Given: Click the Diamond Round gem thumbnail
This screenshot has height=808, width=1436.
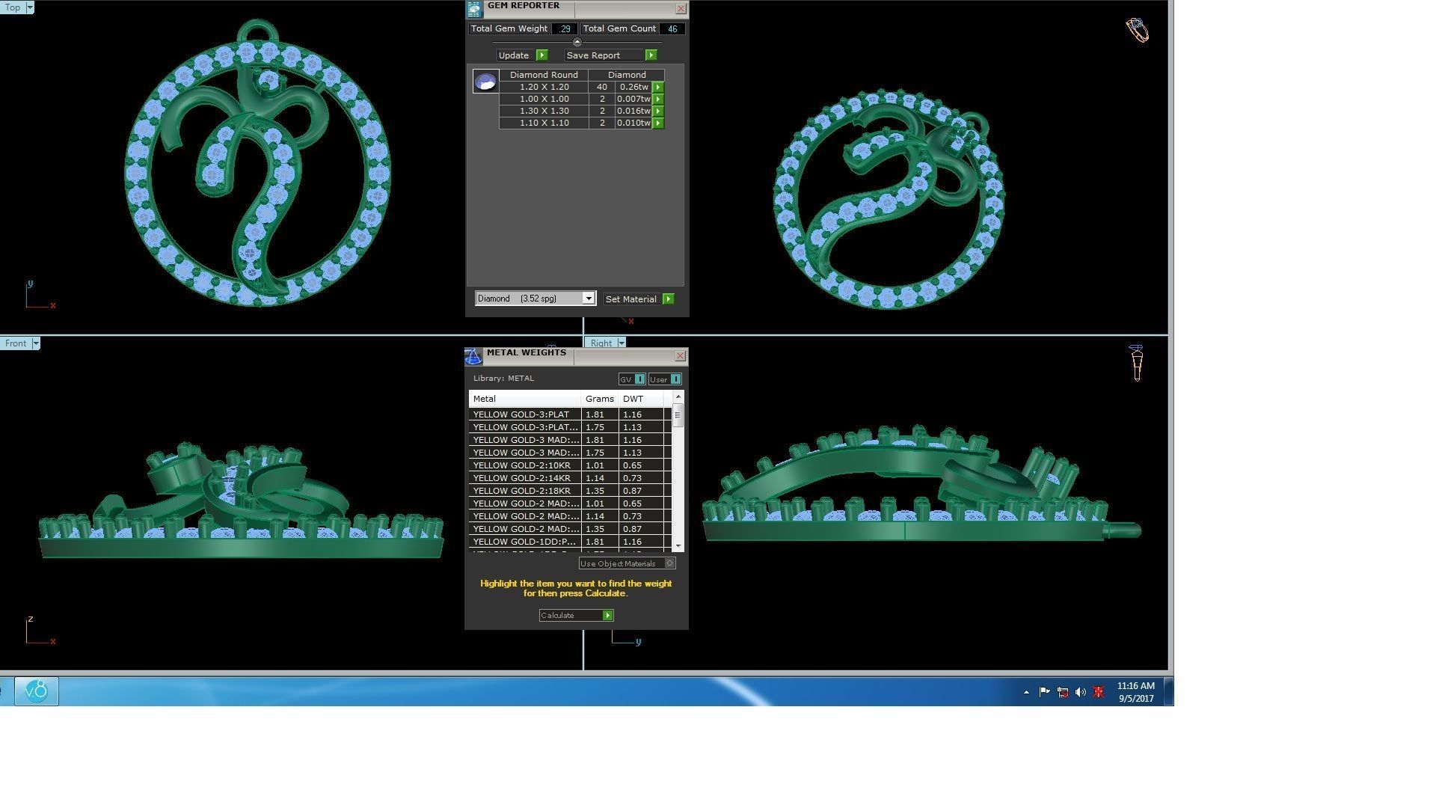Looking at the screenshot, I should coord(485,81).
